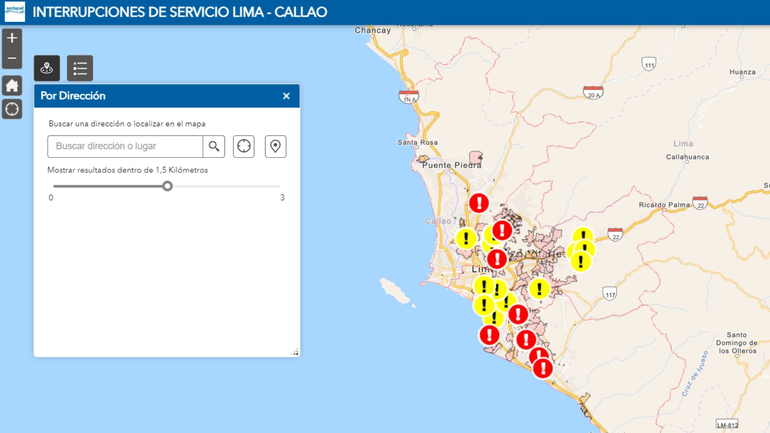Click the zoom in plus icon
The width and height of the screenshot is (770, 433).
(12, 38)
